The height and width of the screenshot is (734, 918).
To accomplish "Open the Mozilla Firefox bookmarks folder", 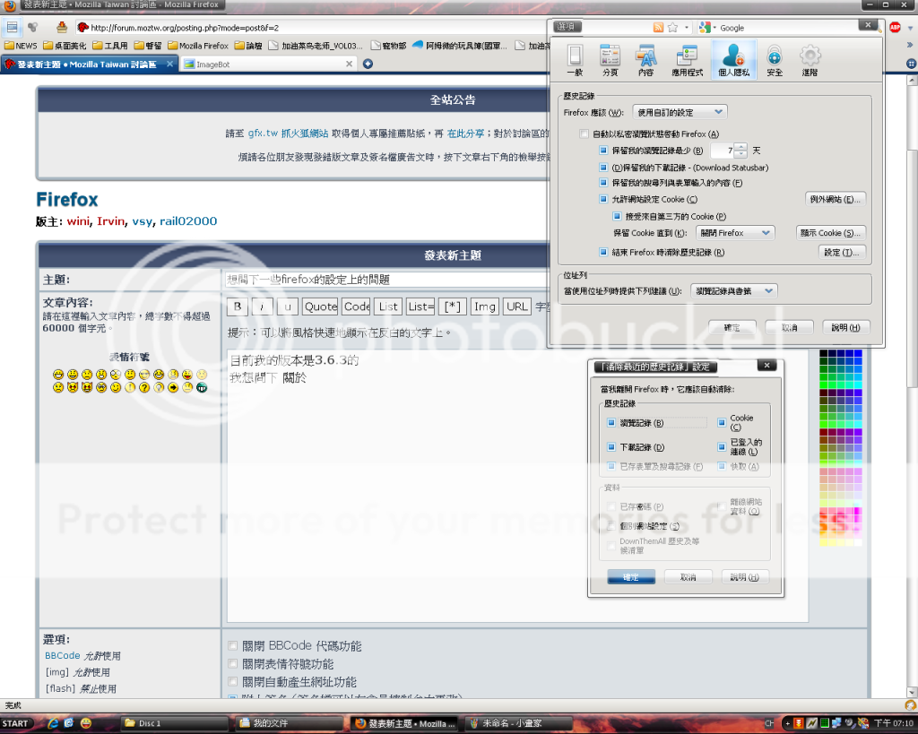I will pyautogui.click(x=197, y=46).
